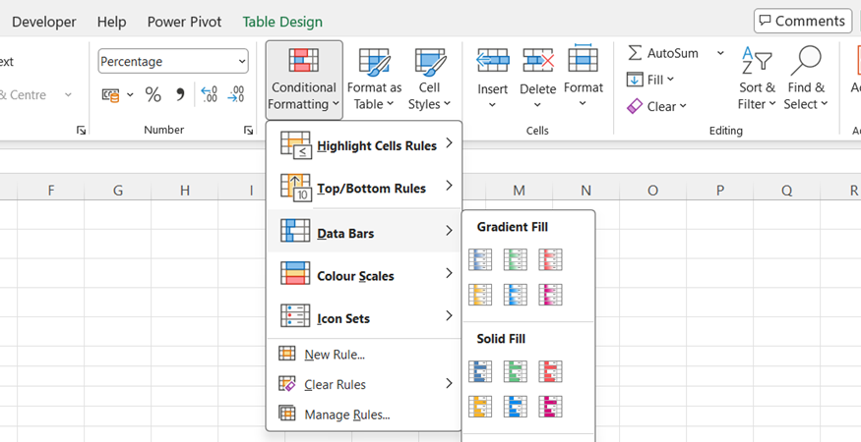Apply purple gradient fill data bar
861x442 pixels.
point(550,295)
